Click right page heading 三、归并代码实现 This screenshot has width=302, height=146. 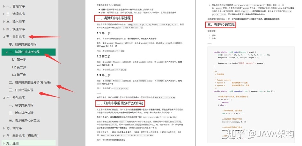click(x=221, y=24)
